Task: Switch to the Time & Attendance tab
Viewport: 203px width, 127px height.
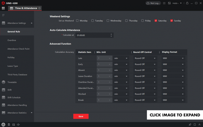Action: (x=25, y=8)
